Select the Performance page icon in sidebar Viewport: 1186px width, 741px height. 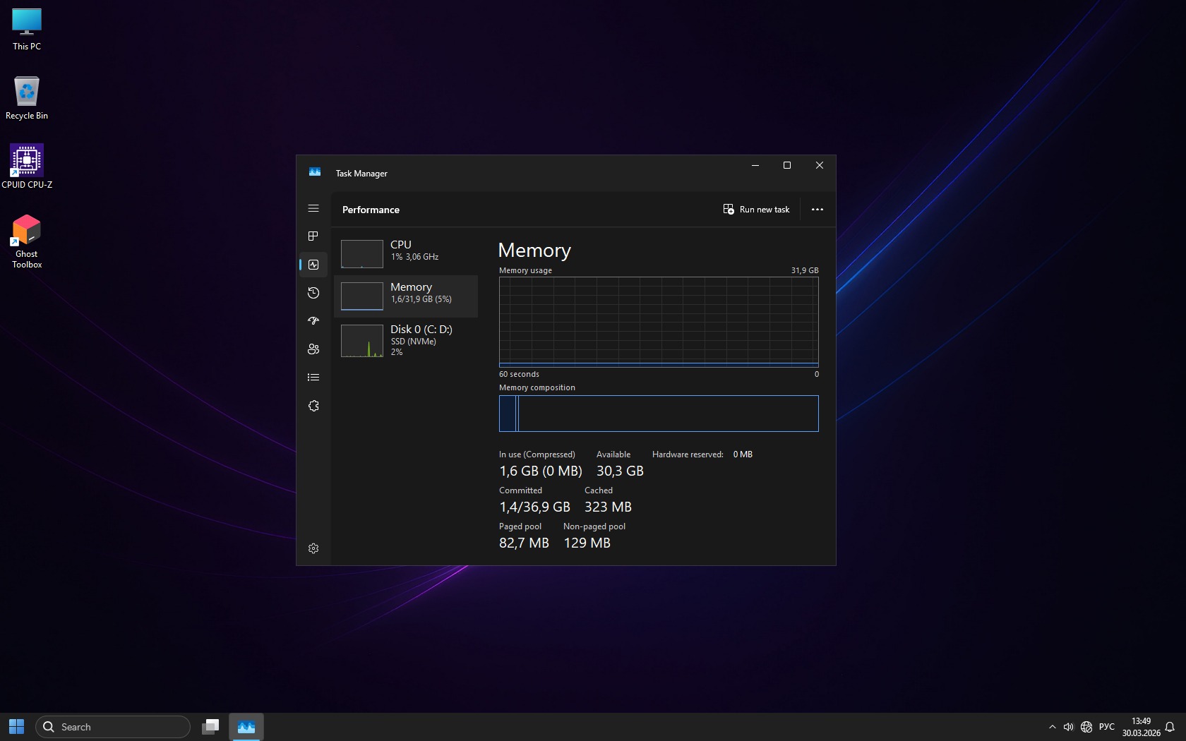pyautogui.click(x=313, y=265)
